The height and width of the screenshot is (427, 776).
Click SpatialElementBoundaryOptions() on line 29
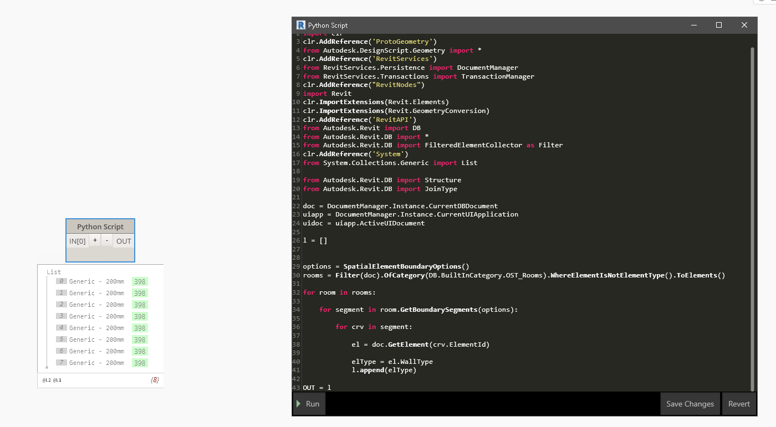click(x=406, y=266)
